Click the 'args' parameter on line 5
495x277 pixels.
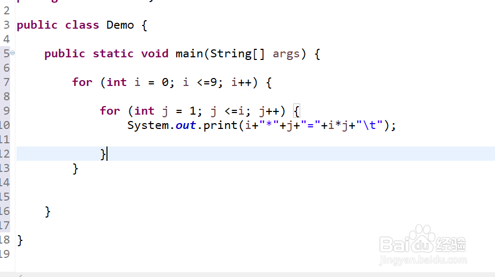point(286,54)
